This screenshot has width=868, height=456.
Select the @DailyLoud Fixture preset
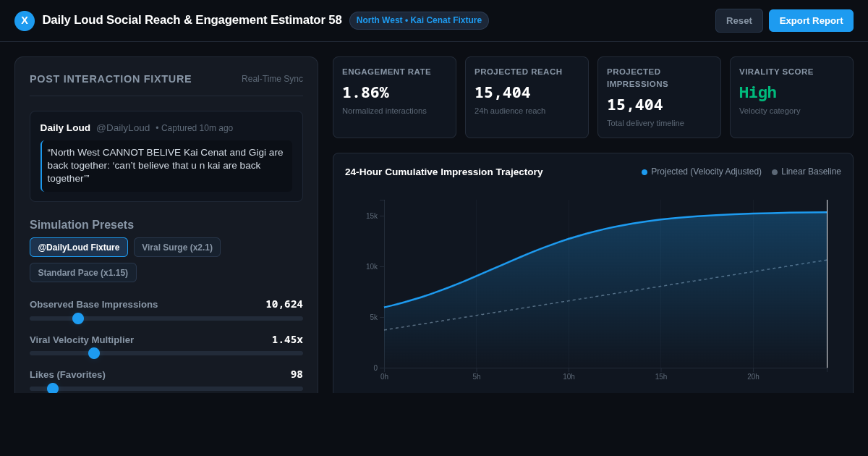pyautogui.click(x=79, y=248)
